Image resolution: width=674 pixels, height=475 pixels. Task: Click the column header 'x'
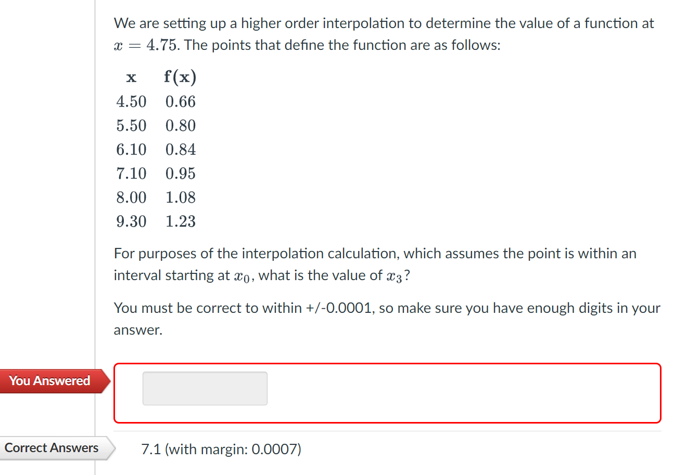click(130, 77)
